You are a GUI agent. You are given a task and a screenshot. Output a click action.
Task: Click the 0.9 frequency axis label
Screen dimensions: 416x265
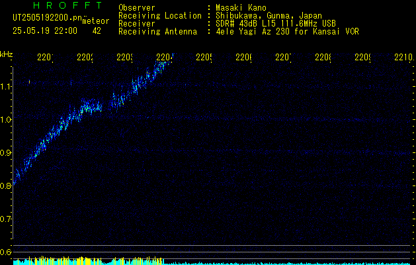click(5, 152)
